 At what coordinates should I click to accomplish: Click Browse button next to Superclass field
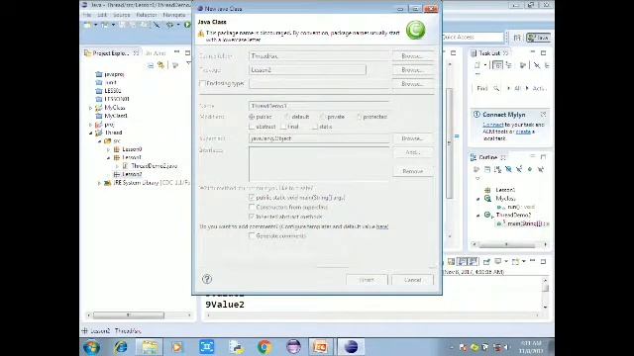click(412, 138)
